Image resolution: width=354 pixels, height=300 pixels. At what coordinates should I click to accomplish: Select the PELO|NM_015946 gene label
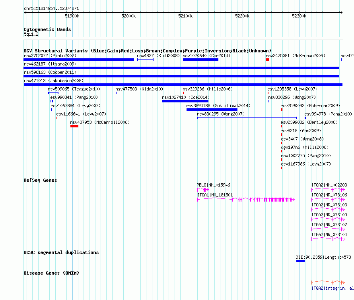tap(213, 185)
